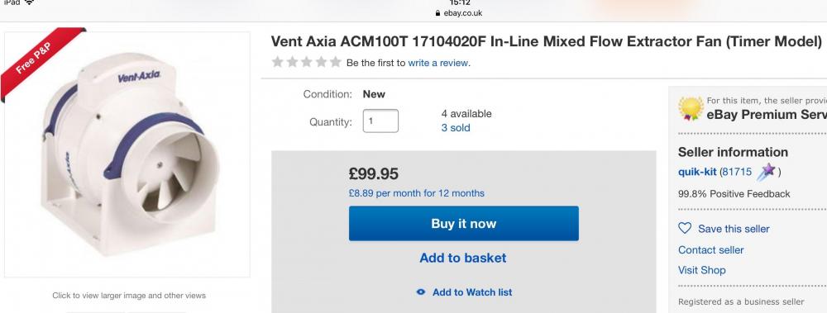Image resolution: width=827 pixels, height=313 pixels.
Task: Click the Buy it now button
Action: [x=464, y=224]
